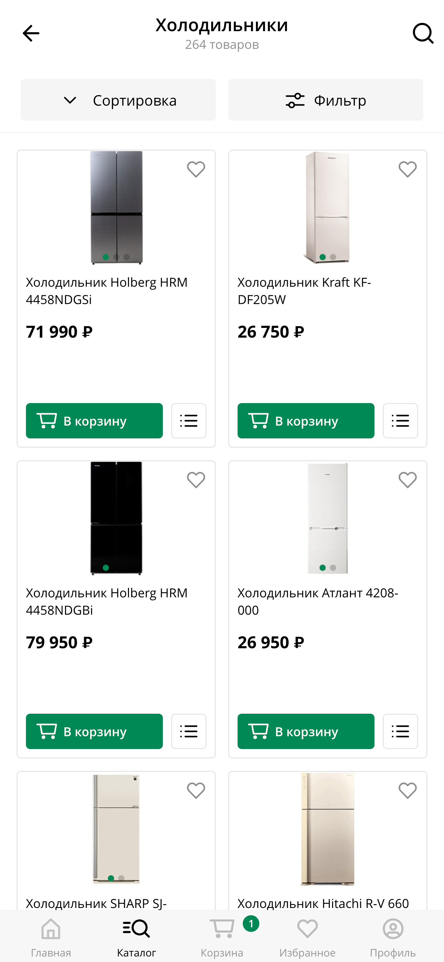Favorite the Kraft KF-DF205W fridge
The image size is (444, 962).
click(x=407, y=169)
